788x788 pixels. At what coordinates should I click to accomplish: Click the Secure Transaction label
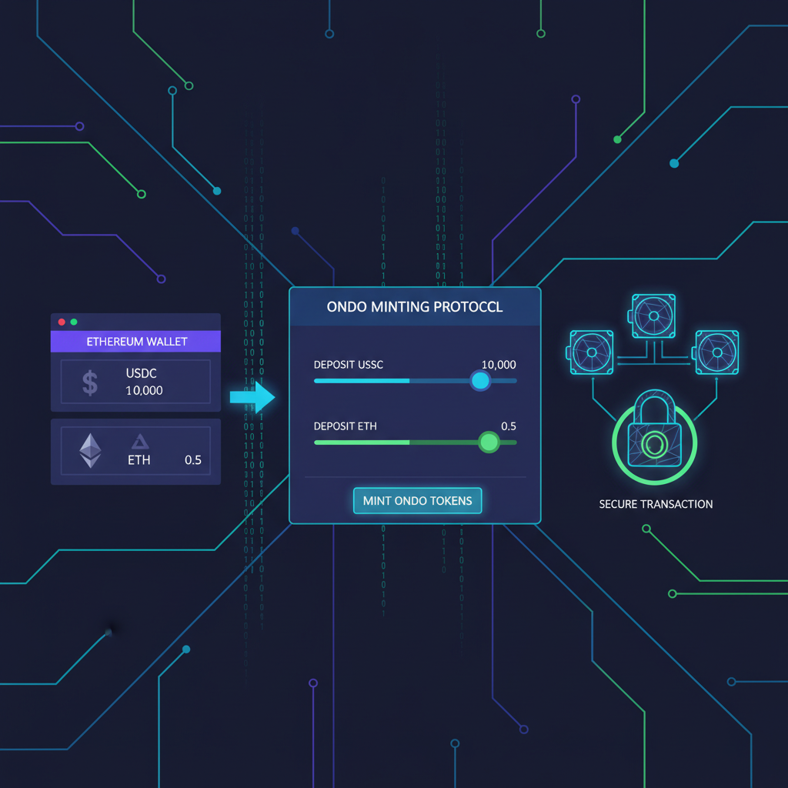tap(655, 504)
